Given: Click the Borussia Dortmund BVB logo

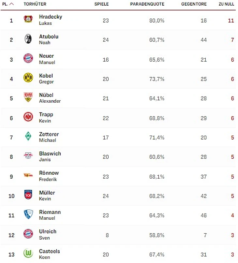Looking at the screenshot, I should pos(28,78).
